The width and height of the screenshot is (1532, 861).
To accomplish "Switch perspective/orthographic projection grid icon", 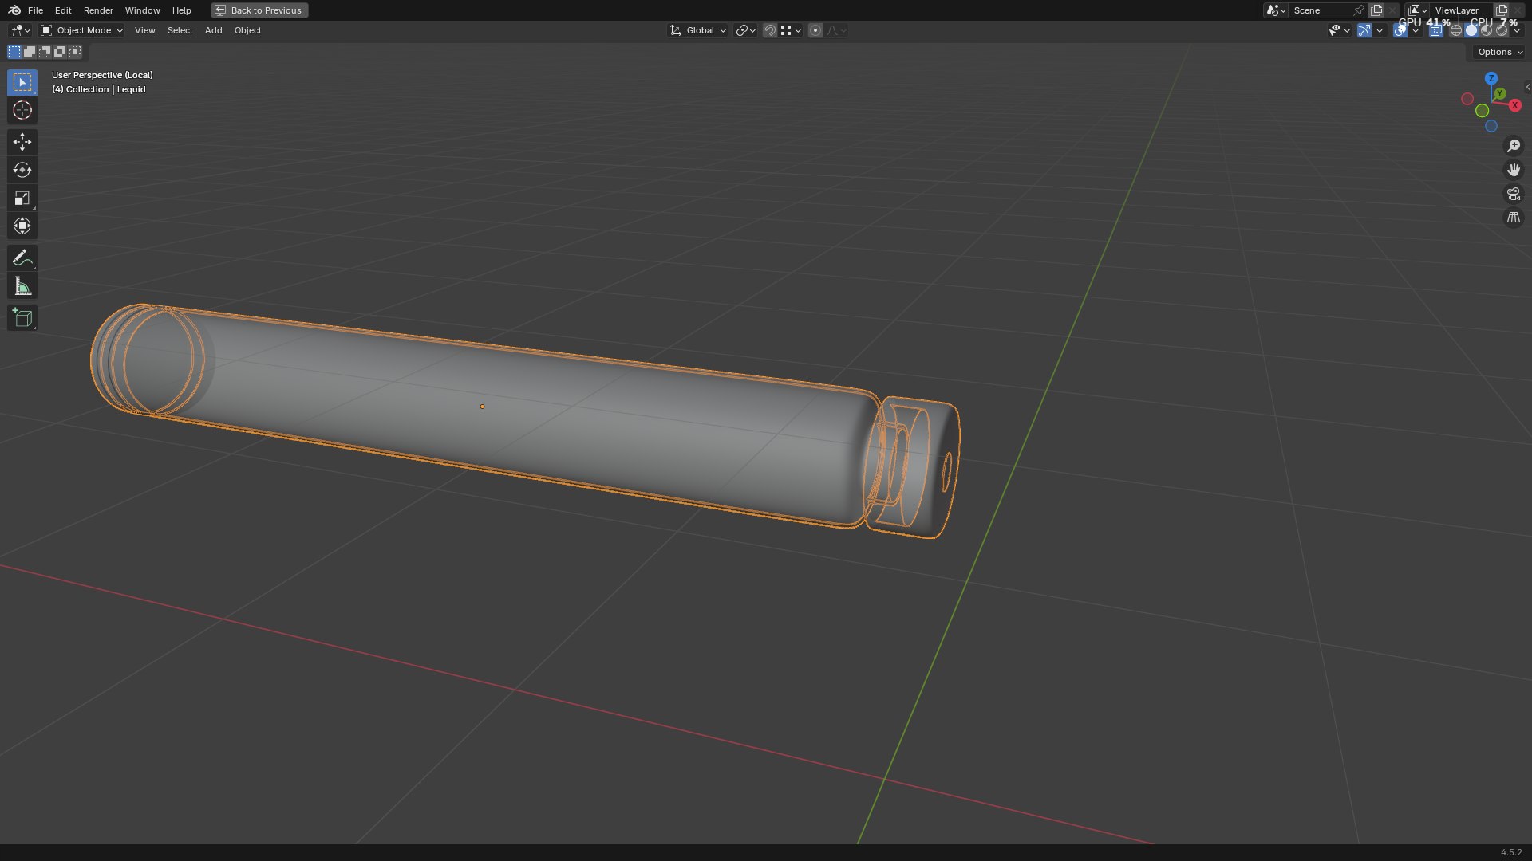I will (x=1513, y=218).
